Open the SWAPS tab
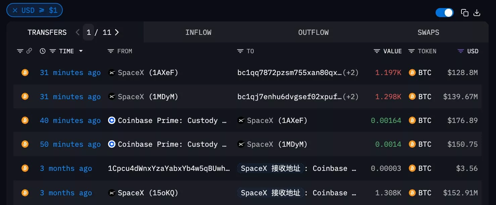This screenshot has height=205, width=496. 428,32
